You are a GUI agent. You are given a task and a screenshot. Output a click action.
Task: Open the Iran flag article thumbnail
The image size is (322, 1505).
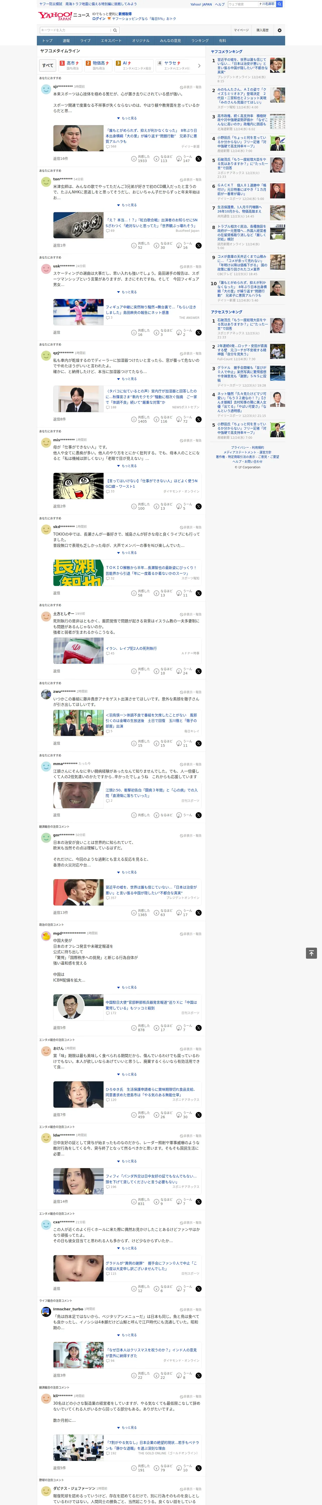point(78,651)
